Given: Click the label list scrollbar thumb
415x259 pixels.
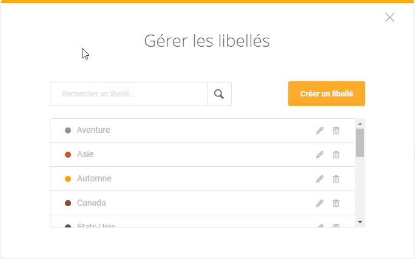Looking at the screenshot, I should pos(360,143).
